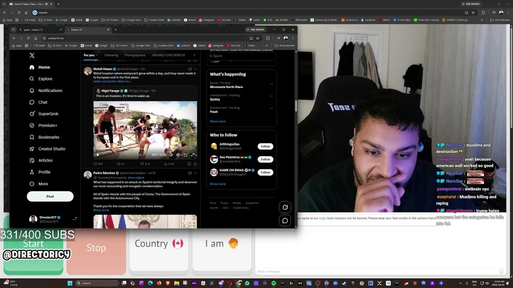This screenshot has height=288, width=513.
Task: Share the Mehdi Hasan post
Action: coord(195,164)
